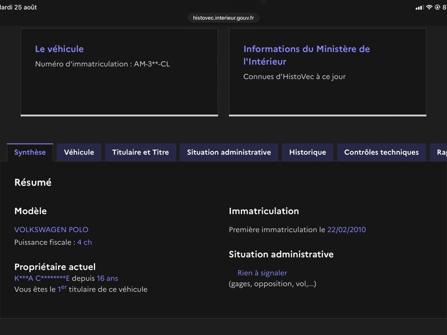Click the owner name K***A C********E

42,278
